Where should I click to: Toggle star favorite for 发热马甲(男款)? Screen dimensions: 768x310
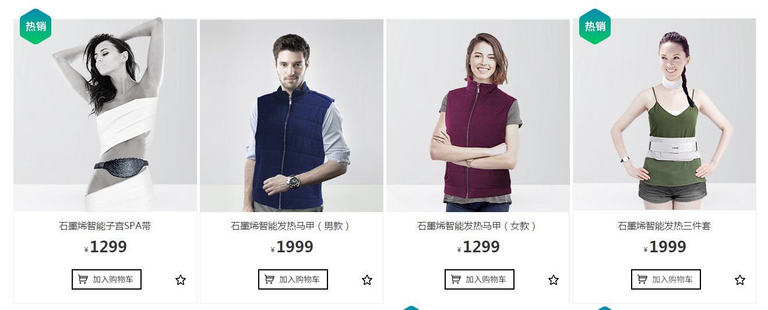pyautogui.click(x=367, y=280)
